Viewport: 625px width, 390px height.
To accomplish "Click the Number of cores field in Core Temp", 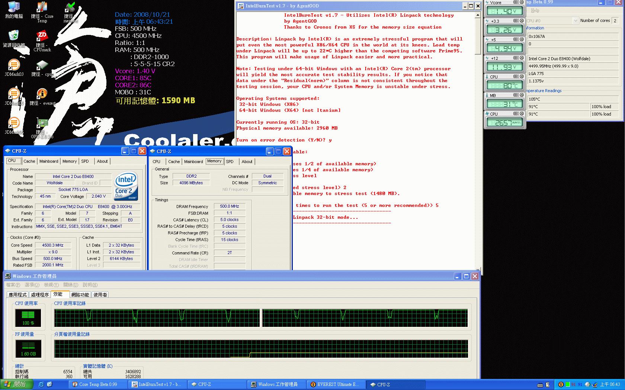I will [616, 21].
